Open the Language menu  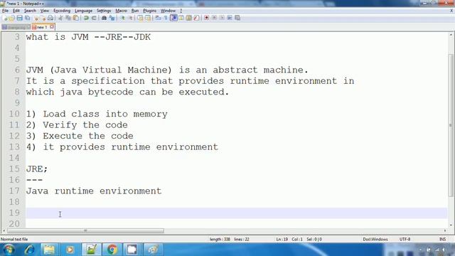pos(84,11)
